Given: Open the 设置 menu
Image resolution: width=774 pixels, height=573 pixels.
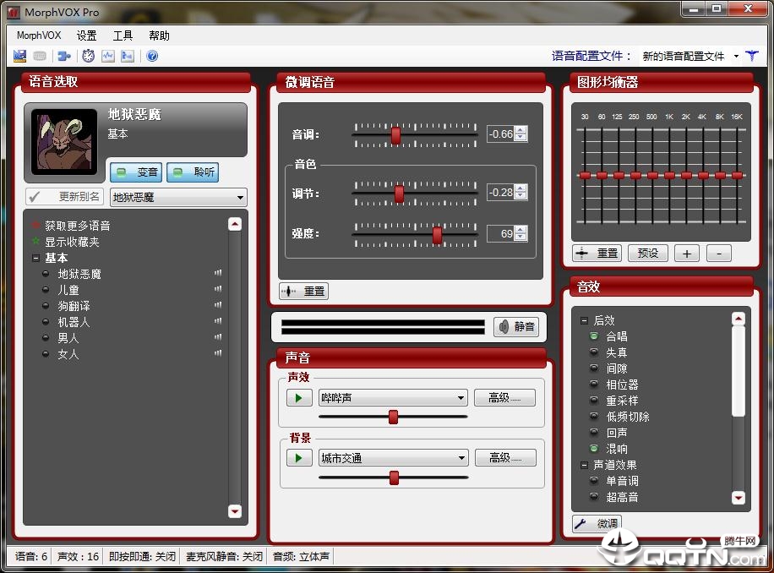Looking at the screenshot, I should (x=87, y=35).
